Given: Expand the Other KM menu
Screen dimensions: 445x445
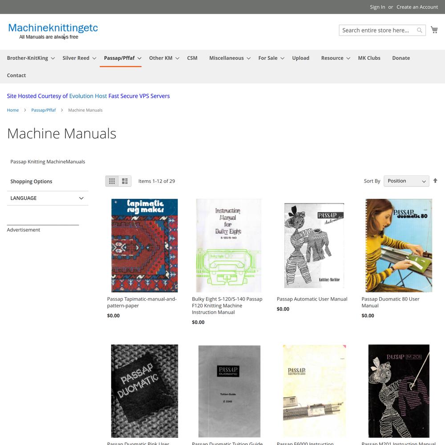Looking at the screenshot, I should click(x=164, y=58).
